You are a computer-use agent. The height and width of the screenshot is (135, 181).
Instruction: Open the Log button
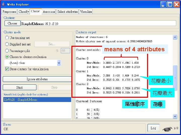(x=153, y=128)
